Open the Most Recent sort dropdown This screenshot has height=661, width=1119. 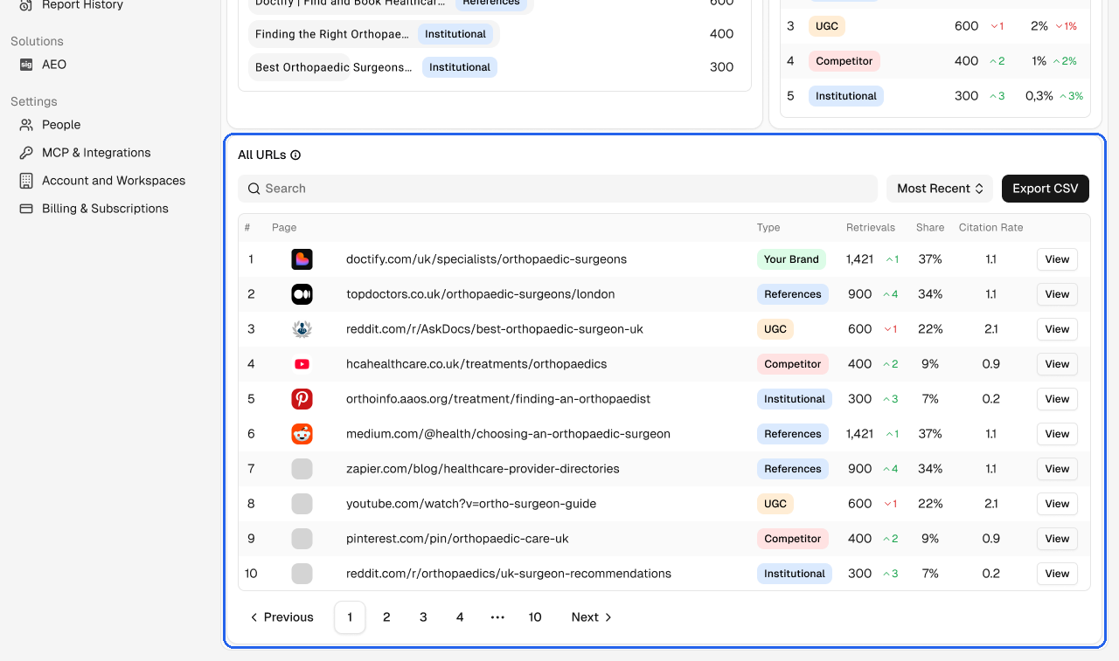pos(939,189)
